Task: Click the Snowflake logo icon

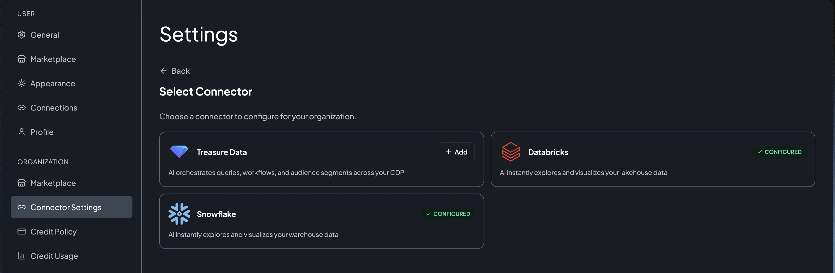Action: [179, 214]
